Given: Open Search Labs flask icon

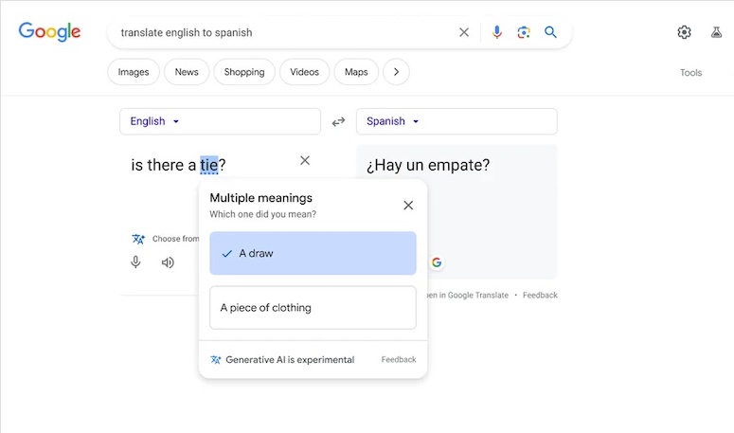Looking at the screenshot, I should [x=716, y=32].
